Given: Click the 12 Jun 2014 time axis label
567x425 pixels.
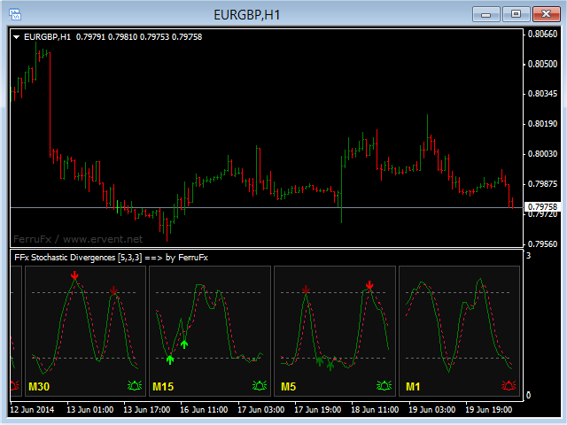Looking at the screenshot, I should pyautogui.click(x=32, y=410).
